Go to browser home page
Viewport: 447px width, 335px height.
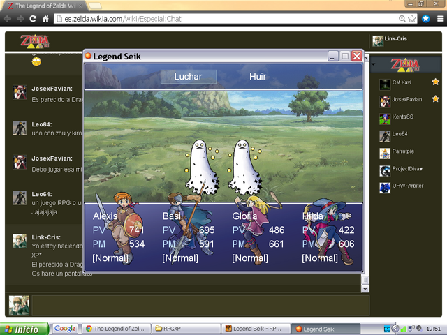(x=45, y=19)
